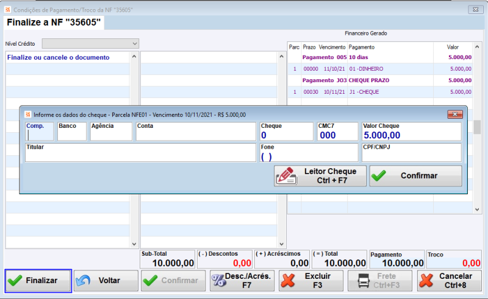
Task: Click the Financeiro Gerado scrollbar thumb
Action: tap(477, 127)
